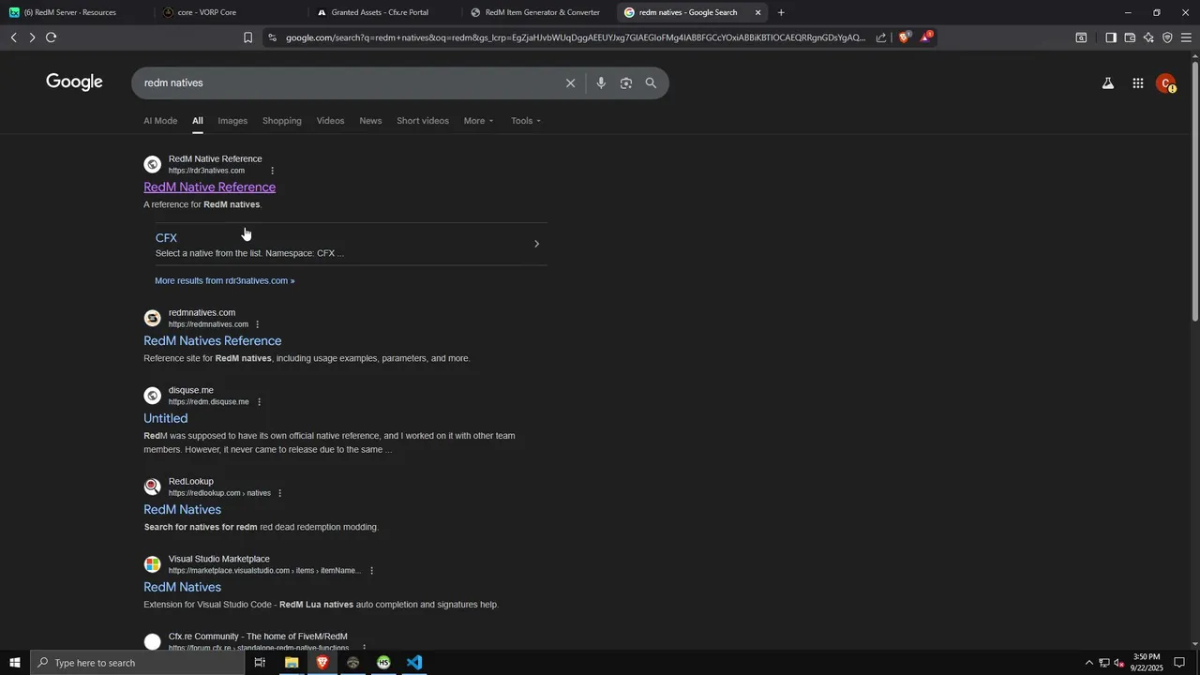This screenshot has height=675, width=1200.
Task: Select the Images search tab
Action: click(x=232, y=121)
